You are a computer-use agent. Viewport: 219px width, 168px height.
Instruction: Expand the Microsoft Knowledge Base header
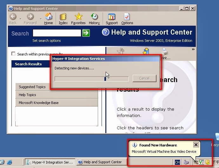(x=56, y=103)
